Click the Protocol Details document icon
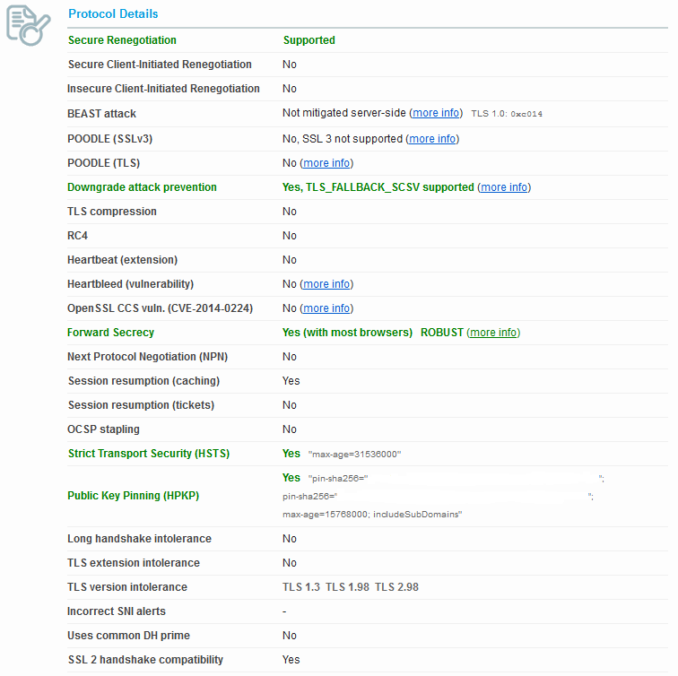 tap(29, 25)
